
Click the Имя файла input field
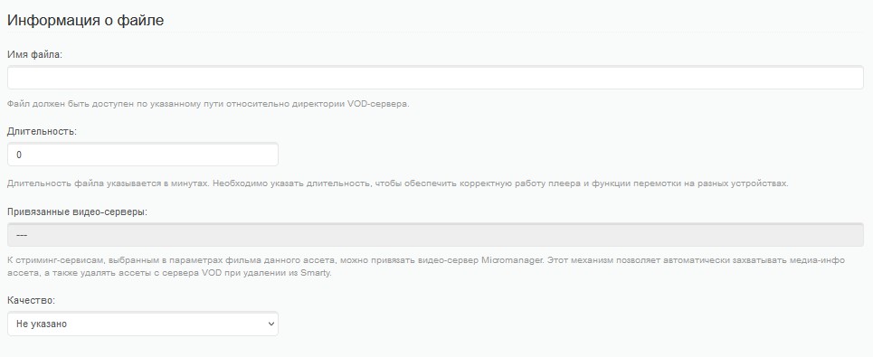click(435, 78)
